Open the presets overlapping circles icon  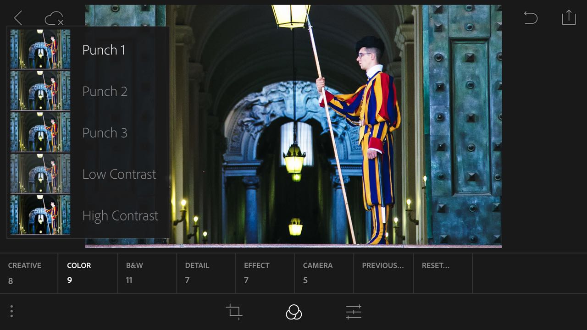click(293, 312)
